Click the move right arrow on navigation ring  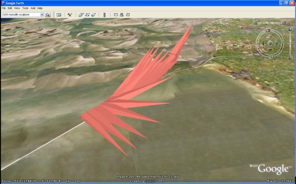[277, 43]
